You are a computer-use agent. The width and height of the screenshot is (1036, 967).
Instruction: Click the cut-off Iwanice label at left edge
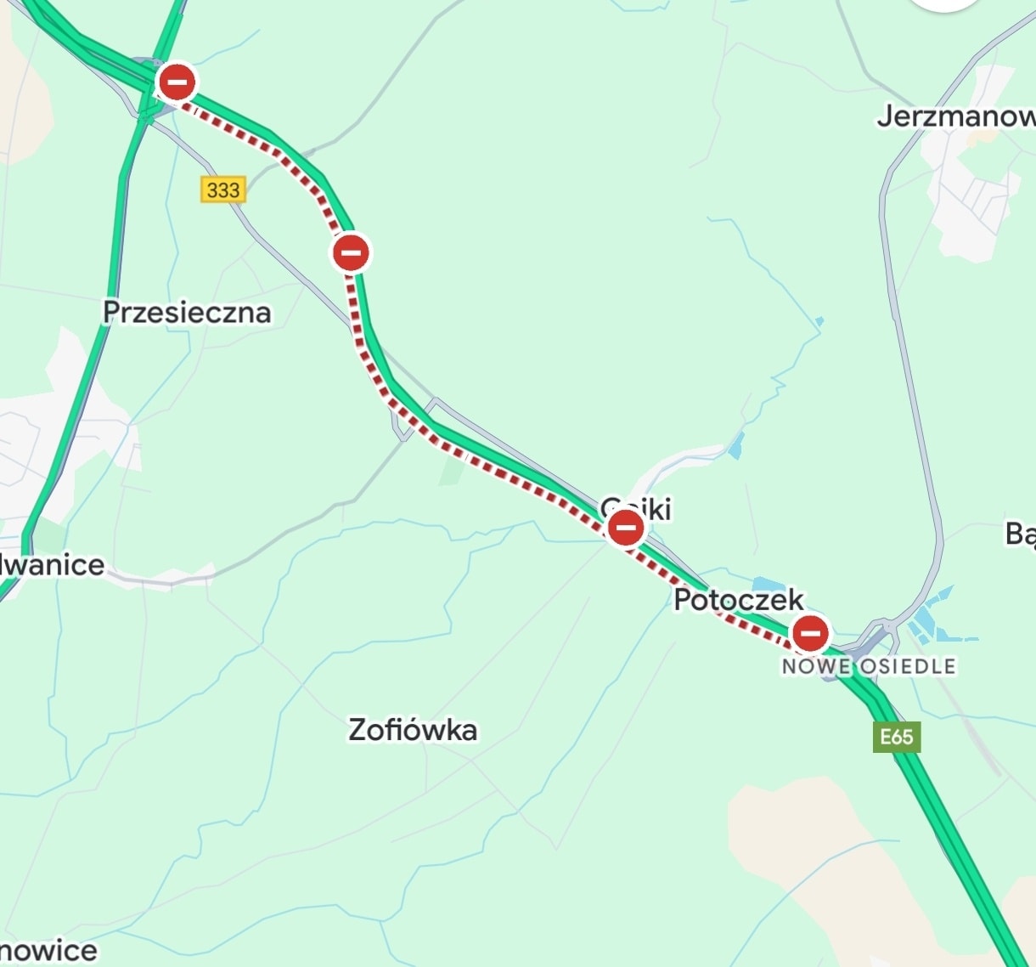tap(52, 565)
